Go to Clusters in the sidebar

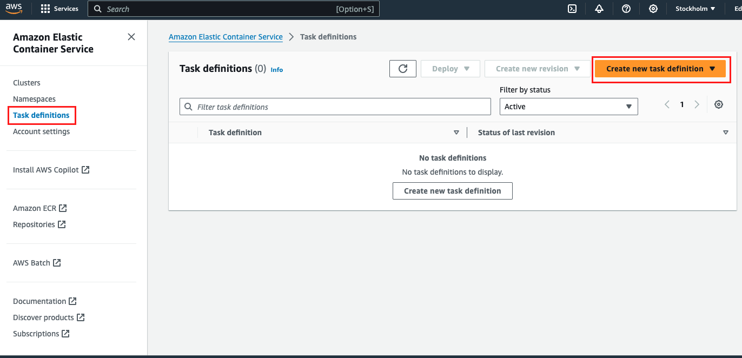coord(27,83)
